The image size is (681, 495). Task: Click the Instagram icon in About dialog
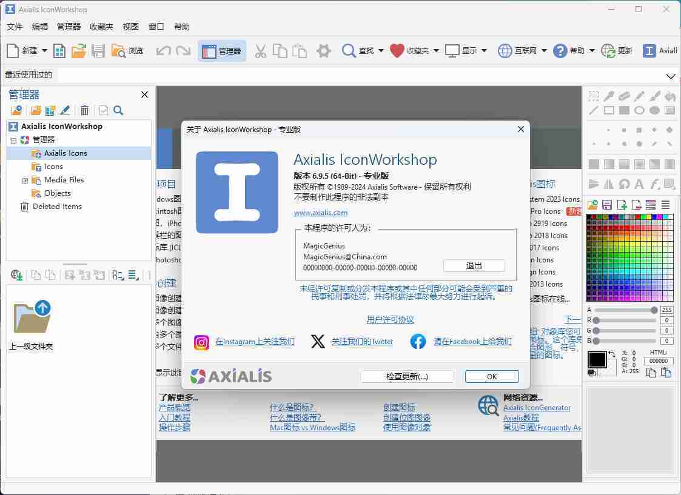[x=201, y=342]
